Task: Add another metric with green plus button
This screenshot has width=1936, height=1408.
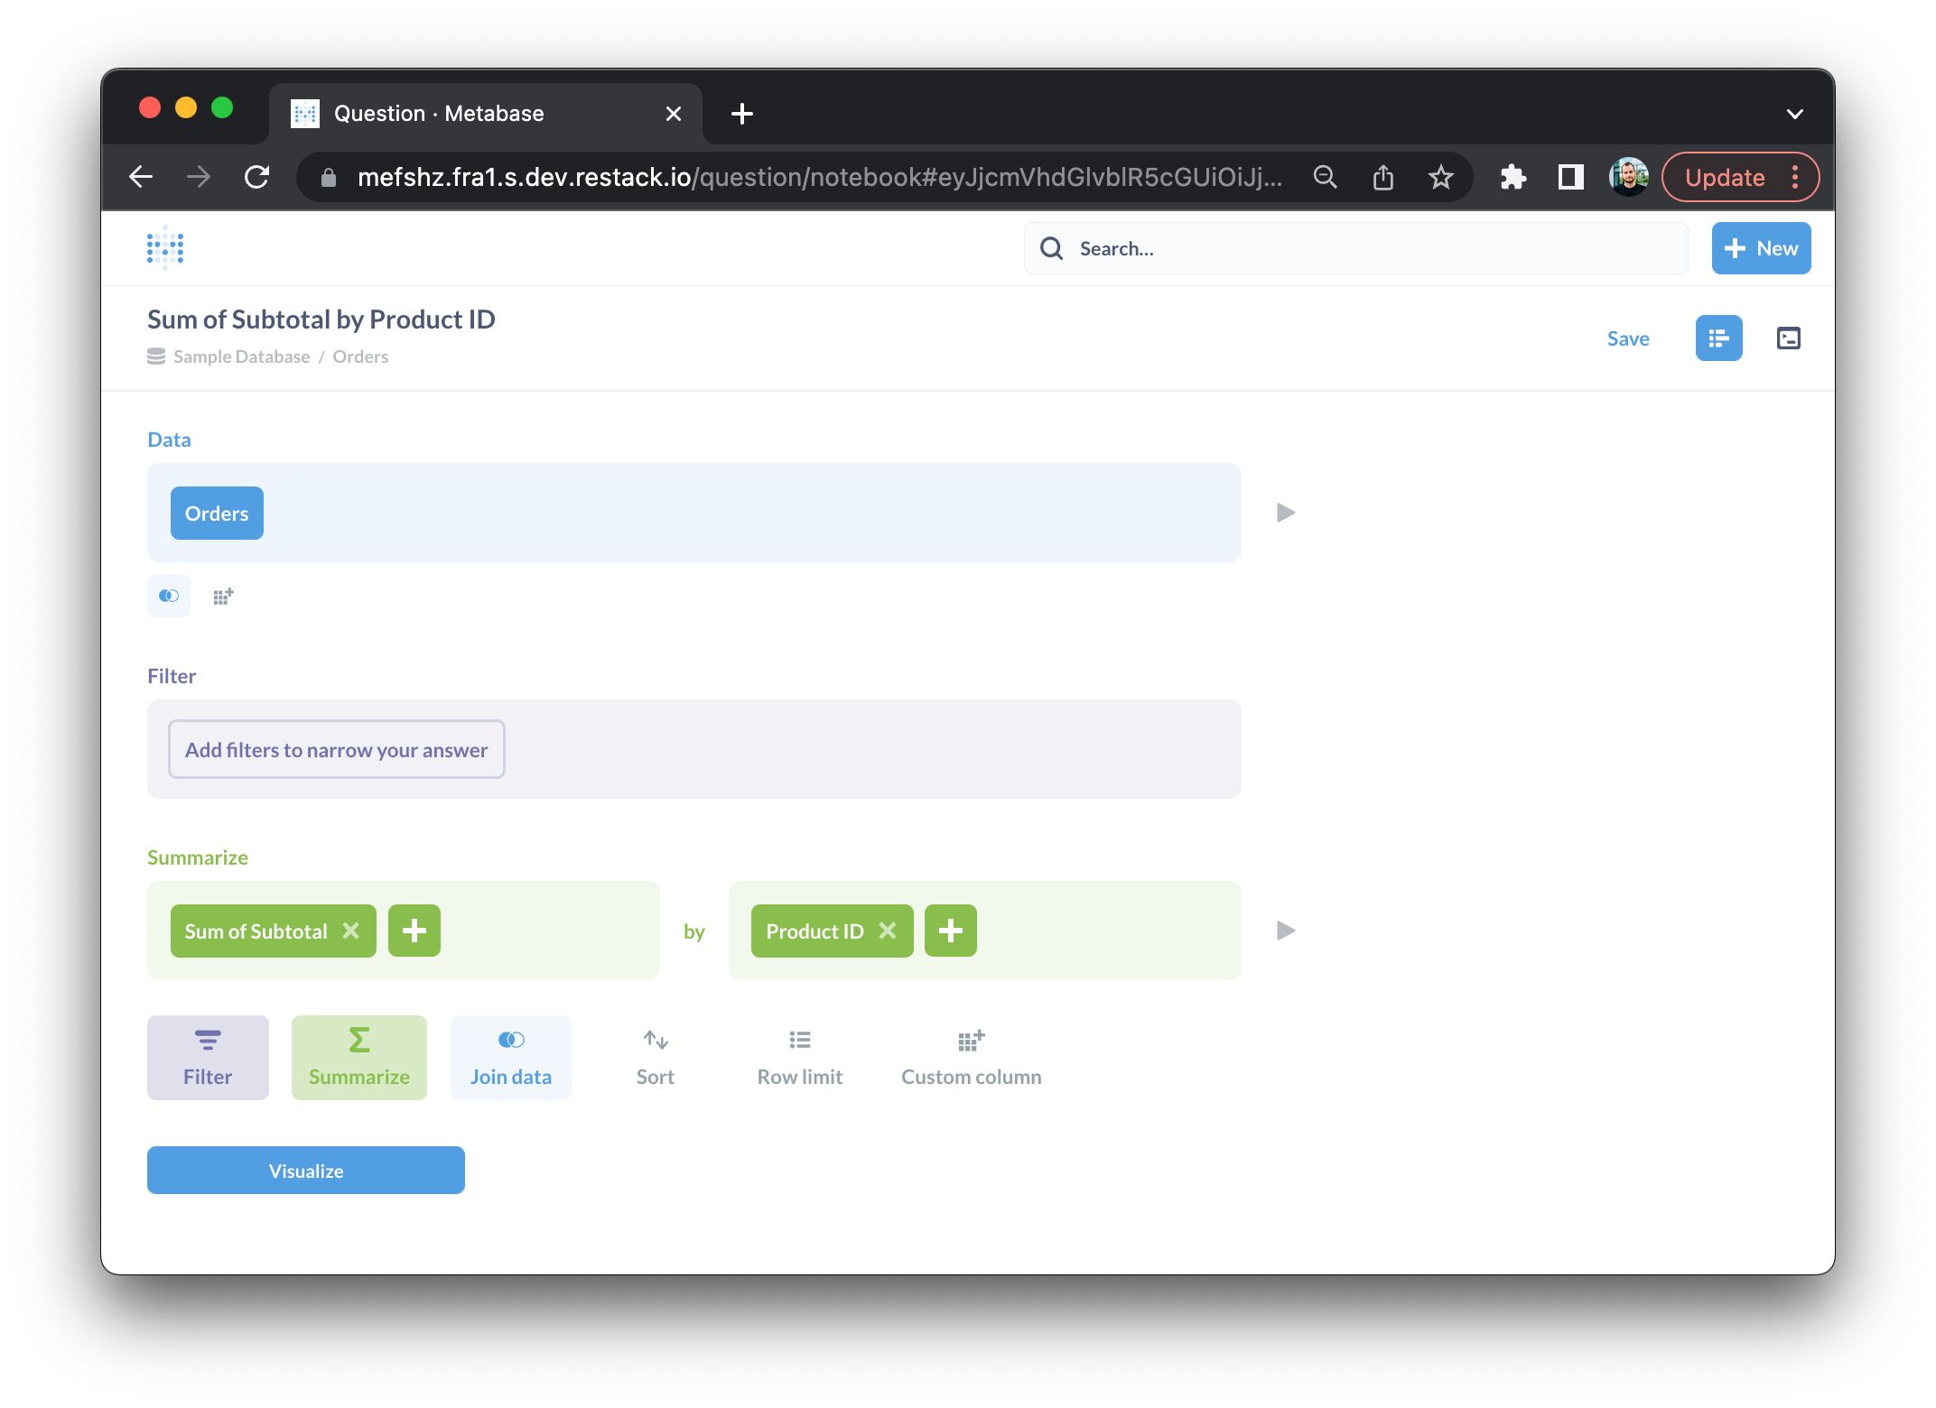Action: click(x=414, y=931)
